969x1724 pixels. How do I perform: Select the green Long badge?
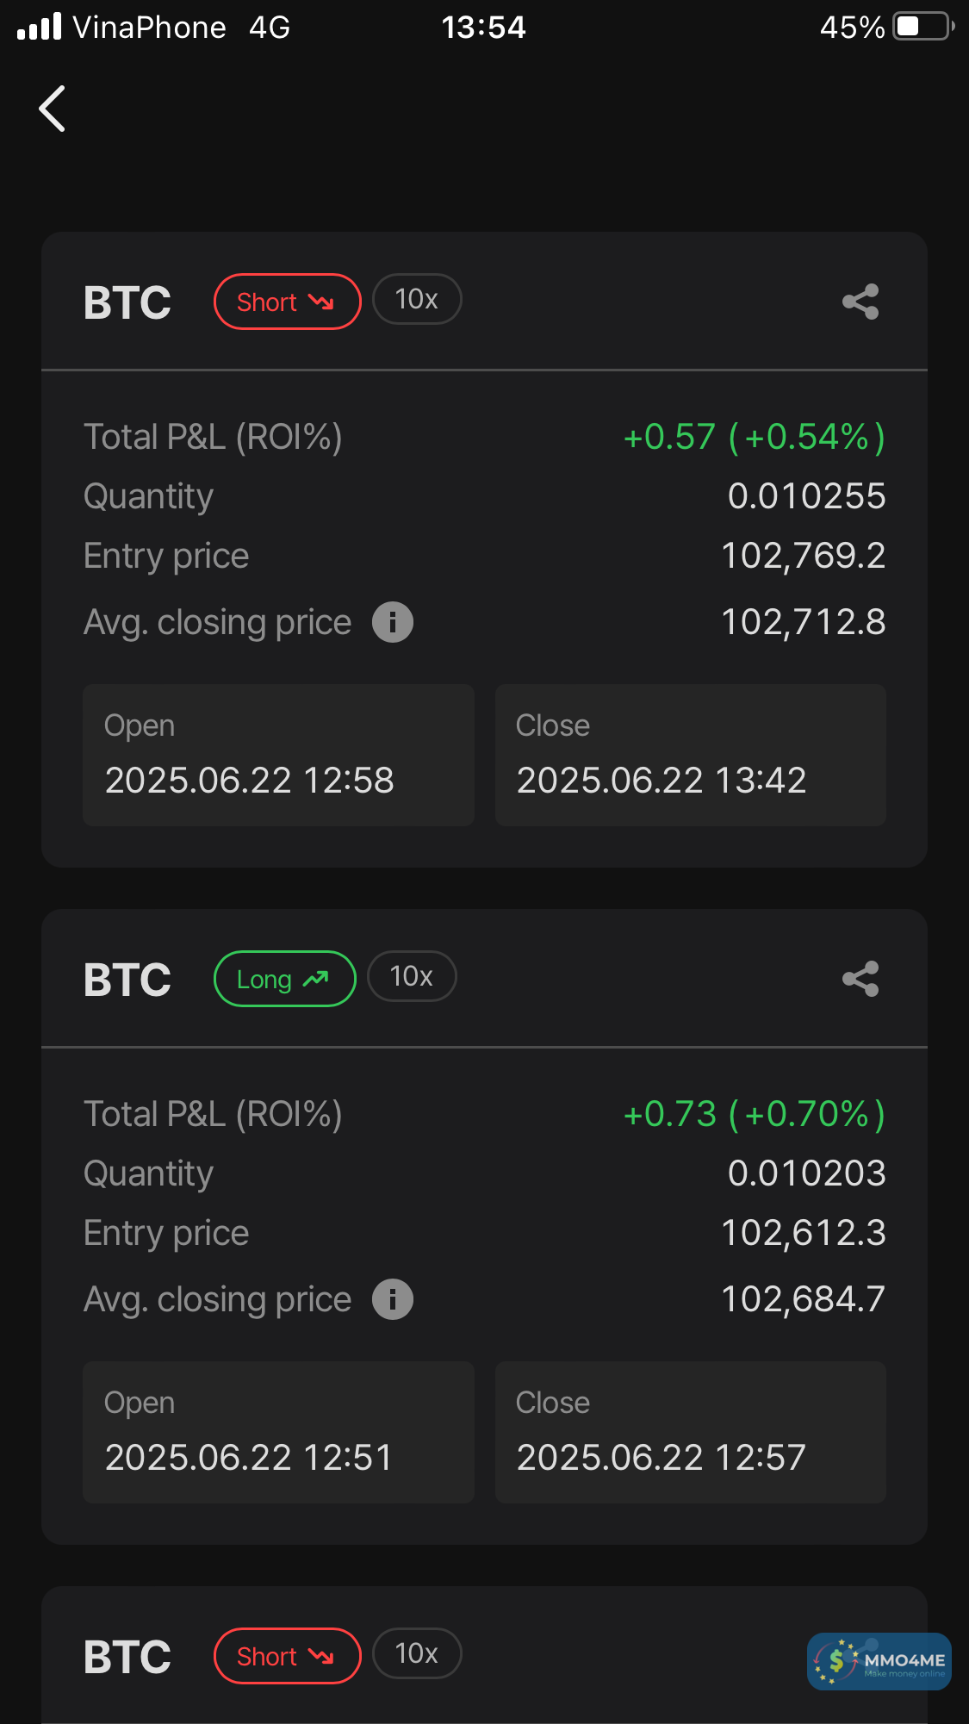coord(284,979)
